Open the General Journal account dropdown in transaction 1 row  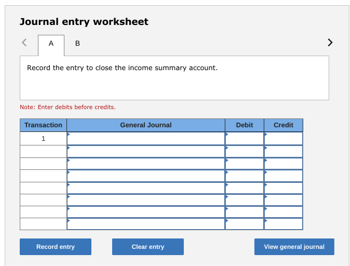click(x=146, y=139)
